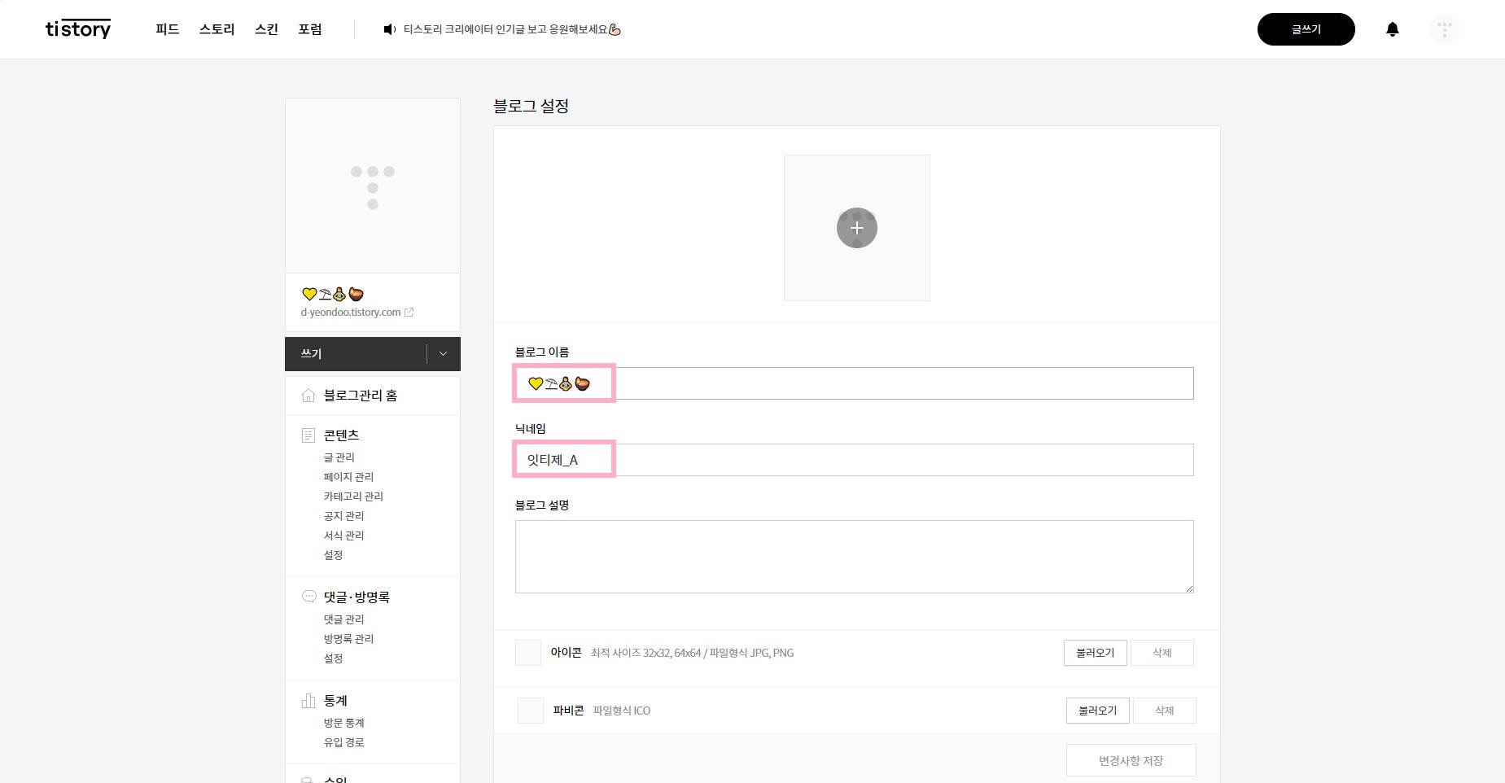
Task: Click the 블로그 이름 input field
Action: 855,383
